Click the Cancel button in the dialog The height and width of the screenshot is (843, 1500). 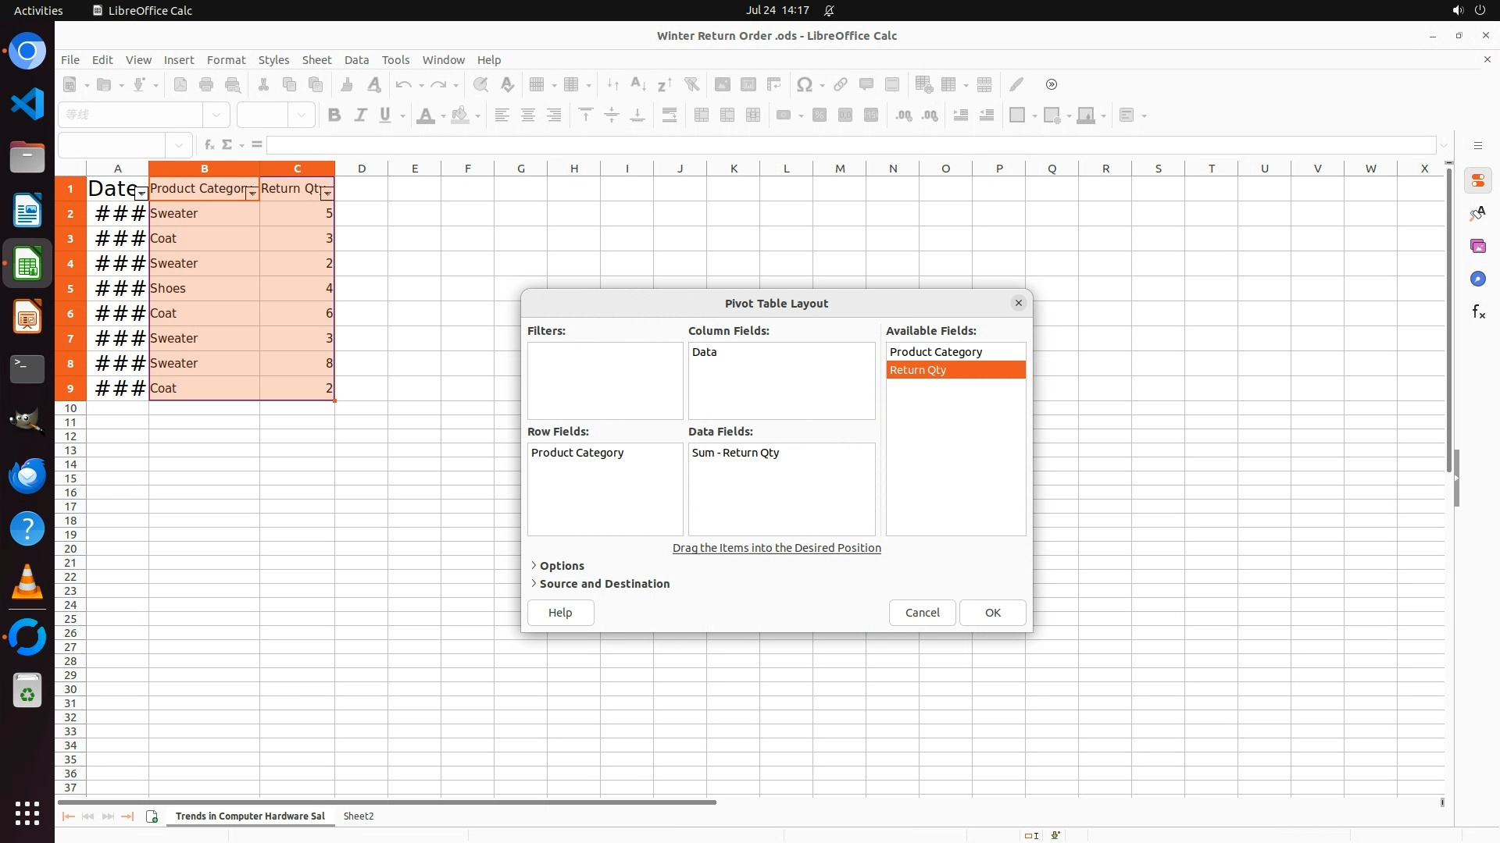(922, 613)
